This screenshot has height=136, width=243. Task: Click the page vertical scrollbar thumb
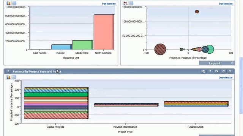tap(241, 86)
